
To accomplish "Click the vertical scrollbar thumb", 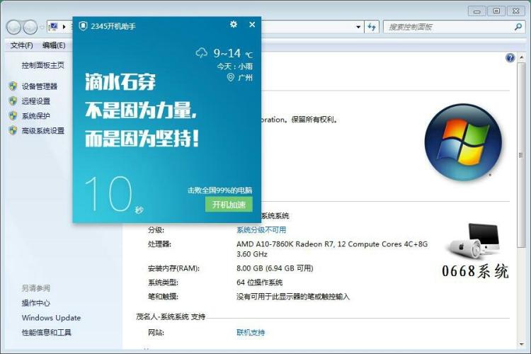I will tap(521, 155).
